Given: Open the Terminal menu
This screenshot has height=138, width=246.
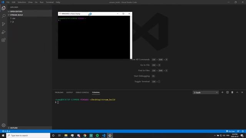Looking at the screenshot, I should (50, 2).
